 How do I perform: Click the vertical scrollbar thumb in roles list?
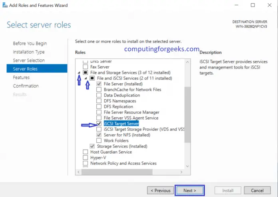click(x=187, y=116)
